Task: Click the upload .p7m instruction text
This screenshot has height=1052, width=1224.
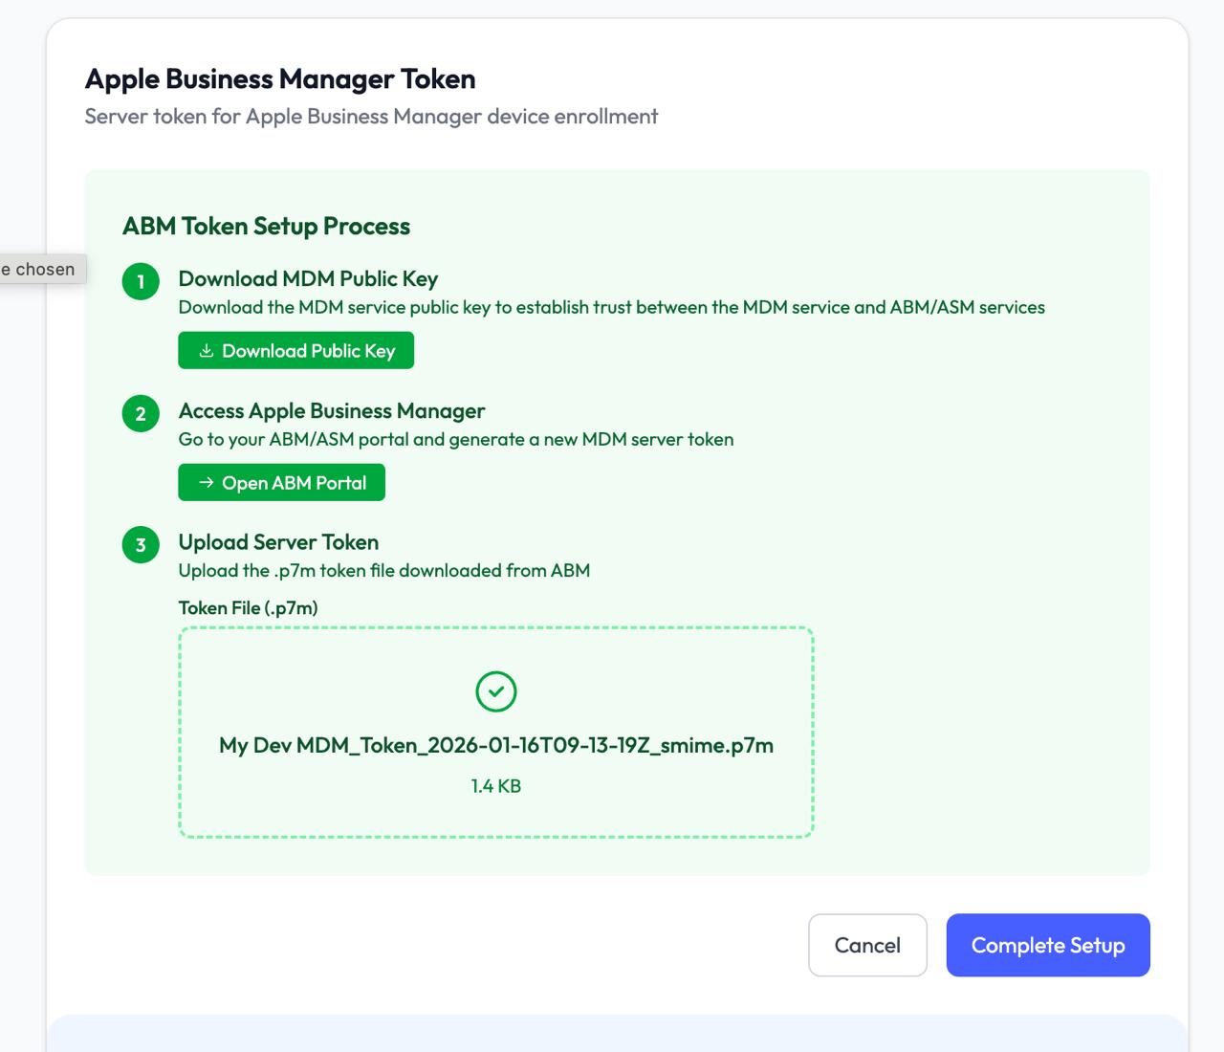Action: (384, 571)
